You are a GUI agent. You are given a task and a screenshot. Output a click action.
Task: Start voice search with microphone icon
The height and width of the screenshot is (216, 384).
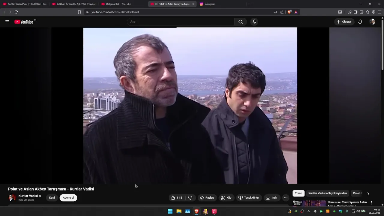(254, 22)
